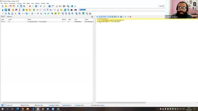Open the File menu
Viewport: 198px width, 111px height.
click(2, 3)
